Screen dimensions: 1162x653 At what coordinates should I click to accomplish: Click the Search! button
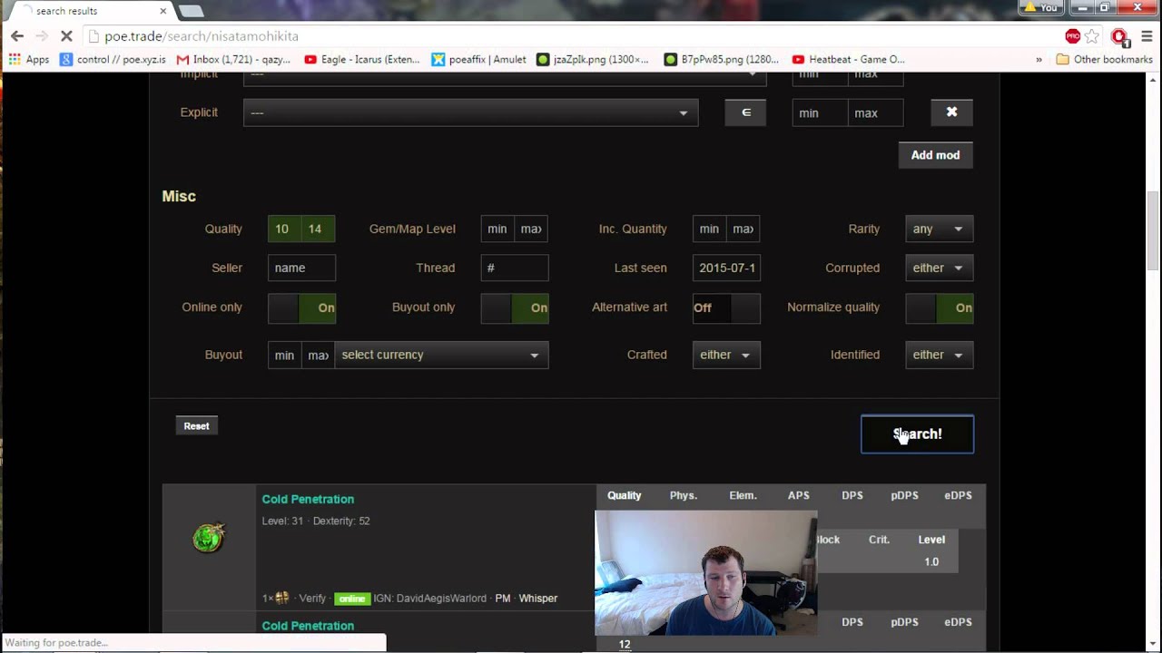click(x=917, y=434)
